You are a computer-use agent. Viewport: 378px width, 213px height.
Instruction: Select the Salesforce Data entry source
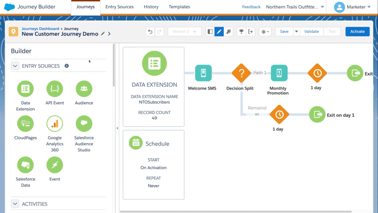[25, 165]
